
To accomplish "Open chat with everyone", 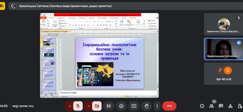I will (x=221, y=106).
